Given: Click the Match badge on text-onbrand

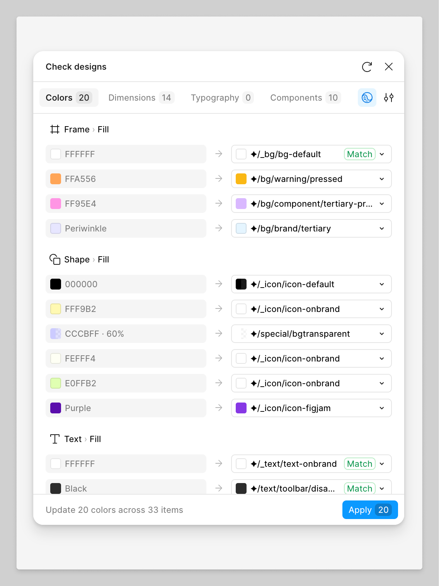Looking at the screenshot, I should click(x=360, y=464).
